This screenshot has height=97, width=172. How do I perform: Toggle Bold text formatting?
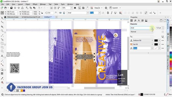tap(108, 13)
